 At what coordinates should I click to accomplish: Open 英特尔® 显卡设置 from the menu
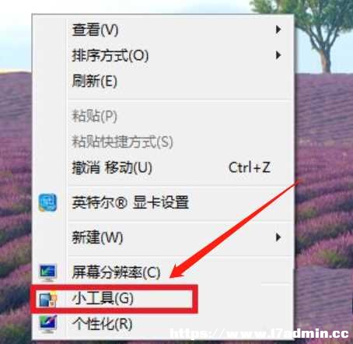[x=163, y=202]
